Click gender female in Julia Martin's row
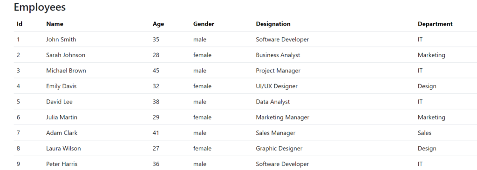Viewport: 477px width, 170px height. (x=202, y=117)
